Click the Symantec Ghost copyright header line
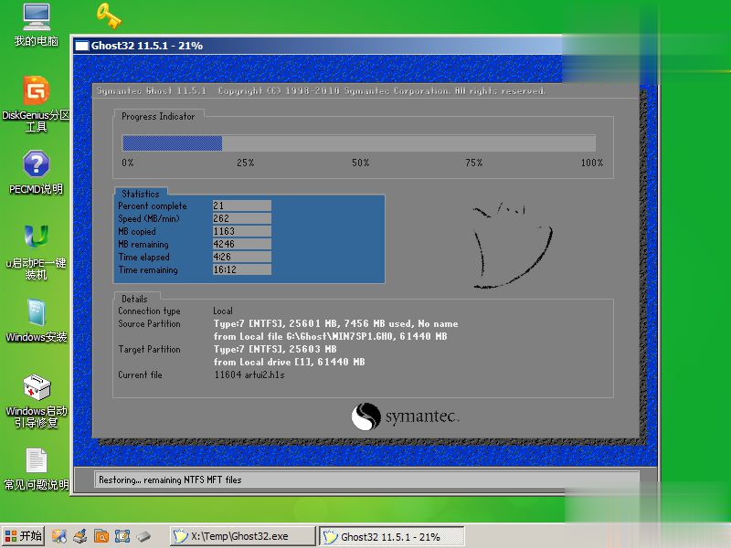Image resolution: width=731 pixels, height=548 pixels. click(321, 90)
